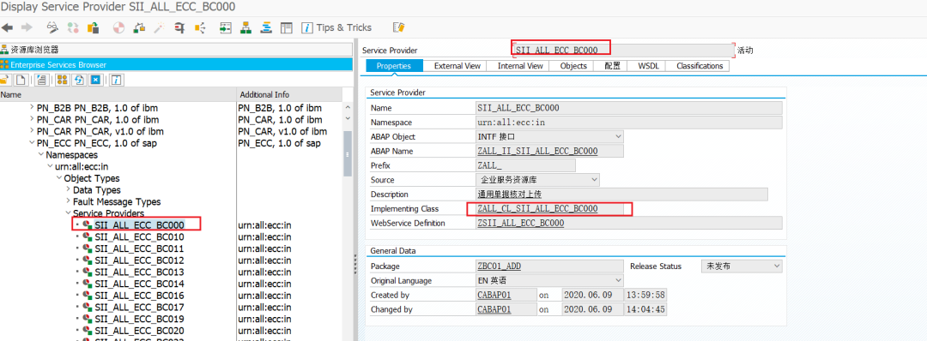The image size is (927, 341).
Task: Click the Changed by CABAP01 link
Action: coord(494,309)
